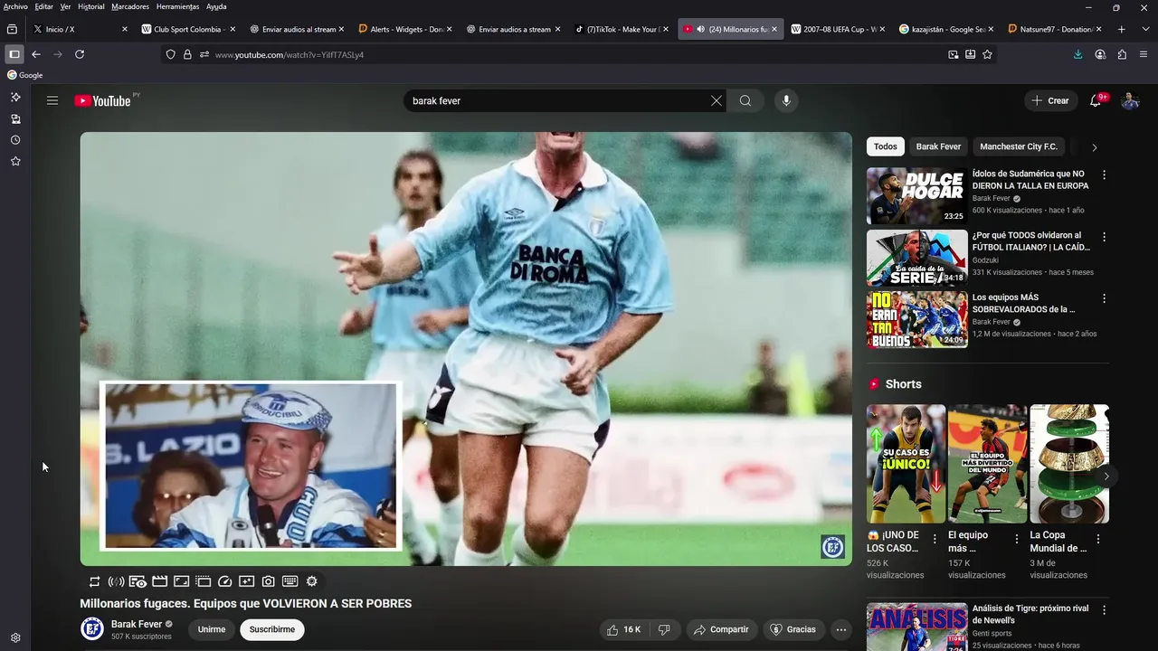Click the Compartir button
Screen dimensions: 1158x651
point(721,629)
